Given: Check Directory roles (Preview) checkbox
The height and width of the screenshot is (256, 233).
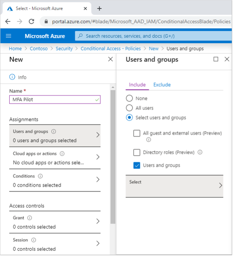Looking at the screenshot, I should [137, 153].
